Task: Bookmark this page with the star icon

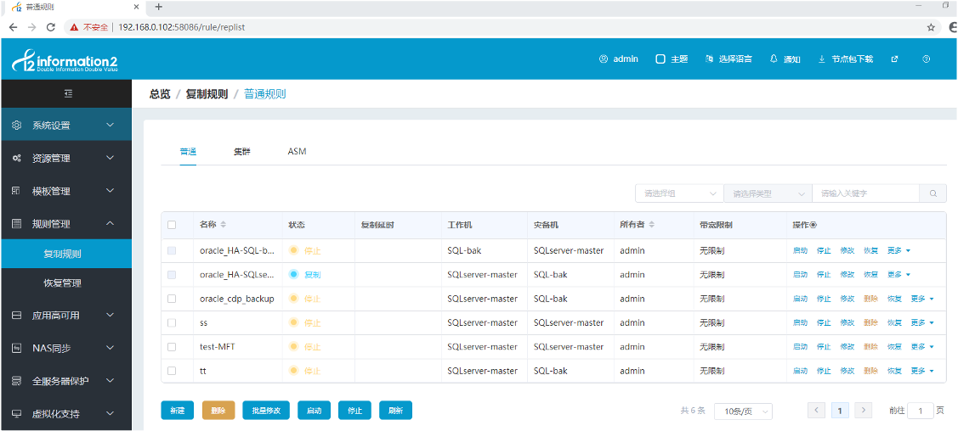Action: tap(931, 27)
